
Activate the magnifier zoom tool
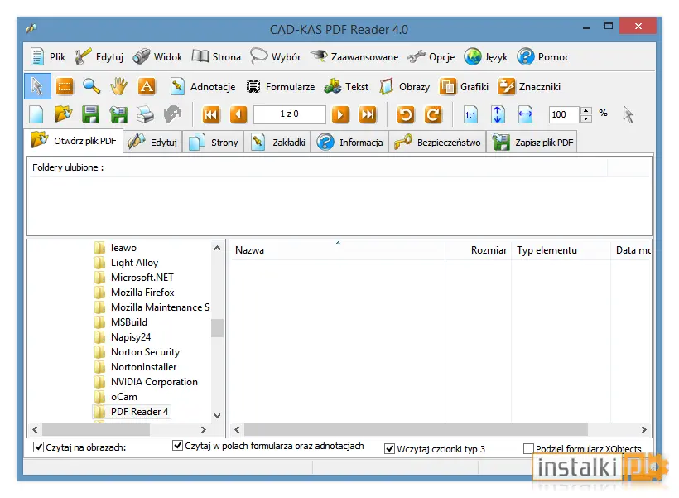[91, 87]
